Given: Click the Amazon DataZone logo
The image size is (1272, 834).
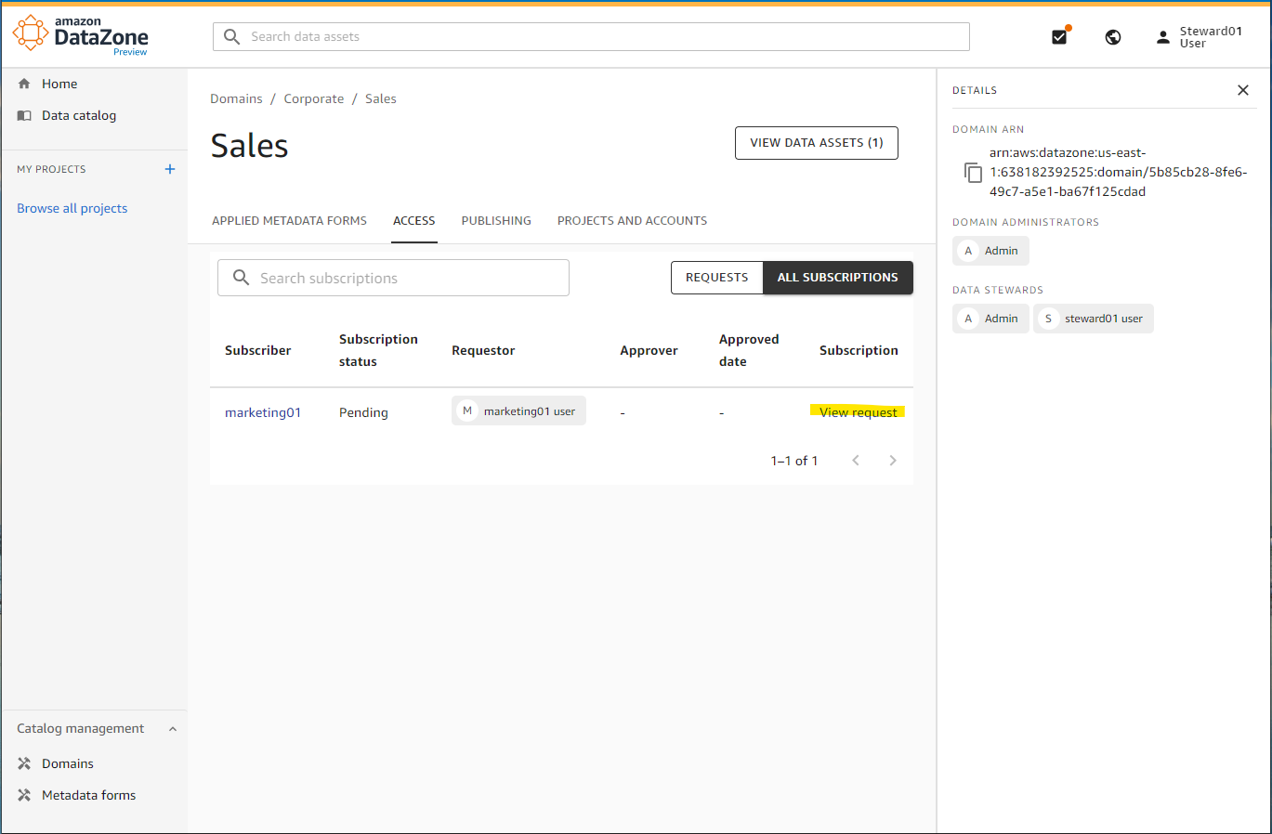Looking at the screenshot, I should (x=81, y=35).
